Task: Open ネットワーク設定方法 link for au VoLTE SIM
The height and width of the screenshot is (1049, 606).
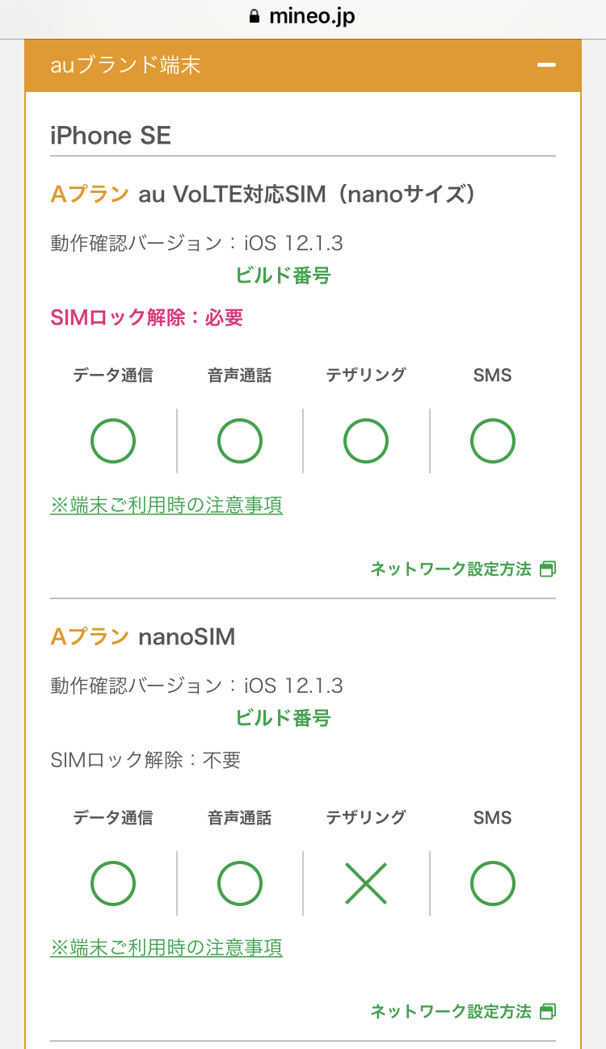Action: (451, 569)
